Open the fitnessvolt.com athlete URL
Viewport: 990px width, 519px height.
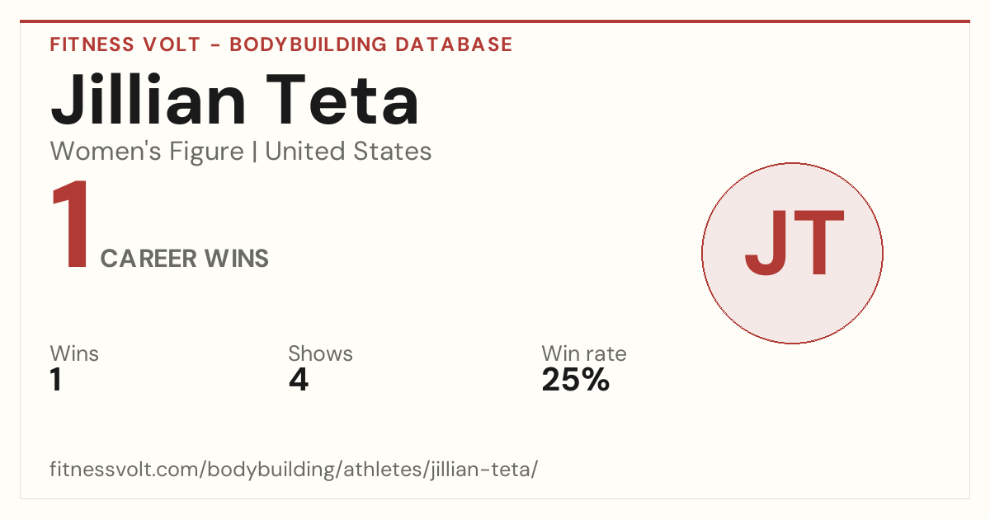(294, 470)
